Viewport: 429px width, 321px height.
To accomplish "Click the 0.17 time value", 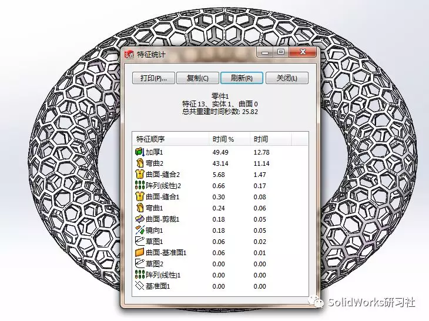I will click(260, 186).
